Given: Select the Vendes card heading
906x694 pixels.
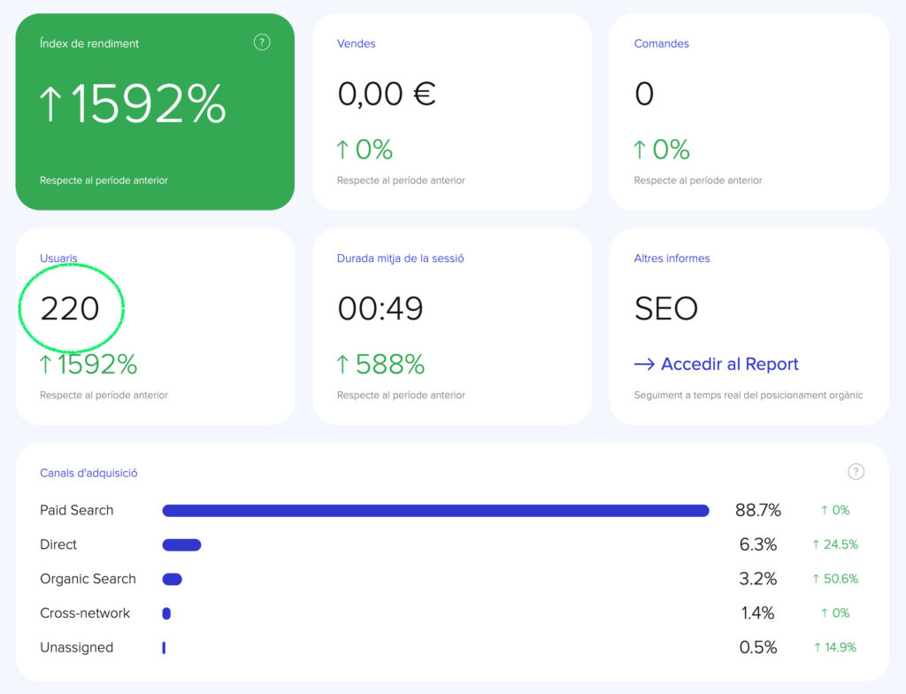Looking at the screenshot, I should (357, 43).
